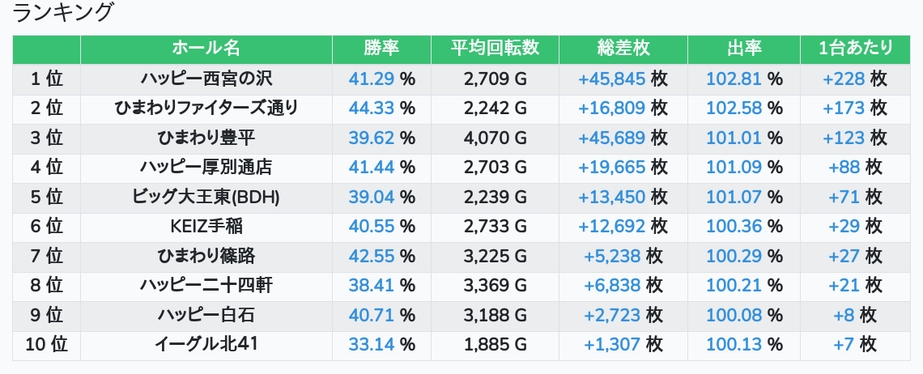
Task: Open the ハッピー西宮の沢 hall entry
Action: 206,79
